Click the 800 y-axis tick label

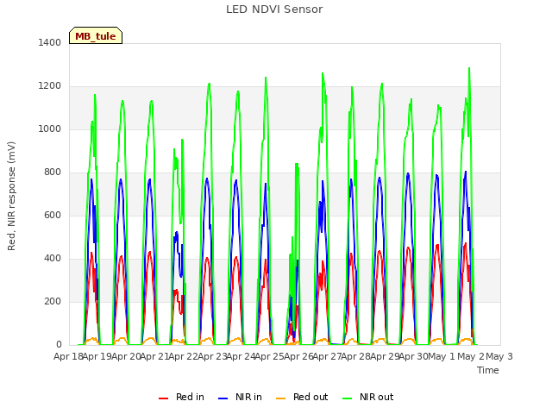(53, 172)
